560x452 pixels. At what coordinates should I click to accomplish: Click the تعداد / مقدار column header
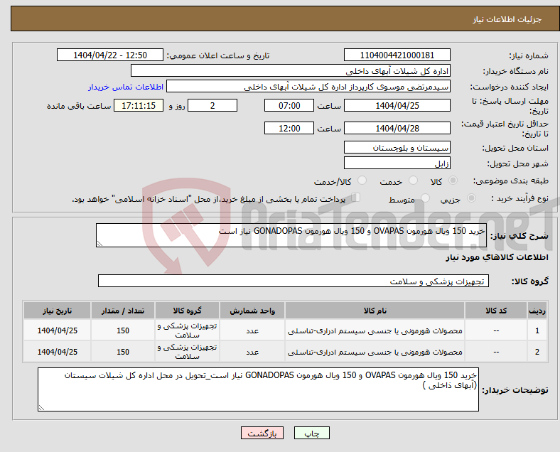click(123, 311)
